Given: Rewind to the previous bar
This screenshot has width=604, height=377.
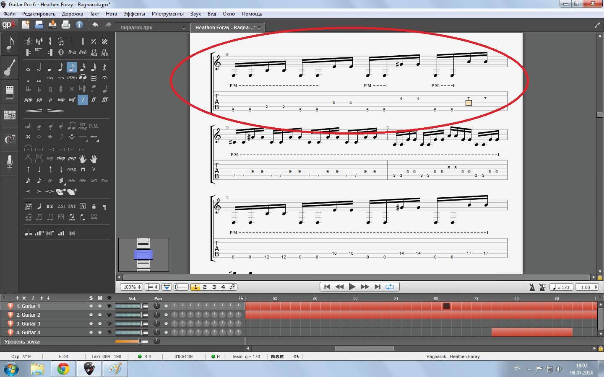Looking at the screenshot, I should tap(340, 287).
